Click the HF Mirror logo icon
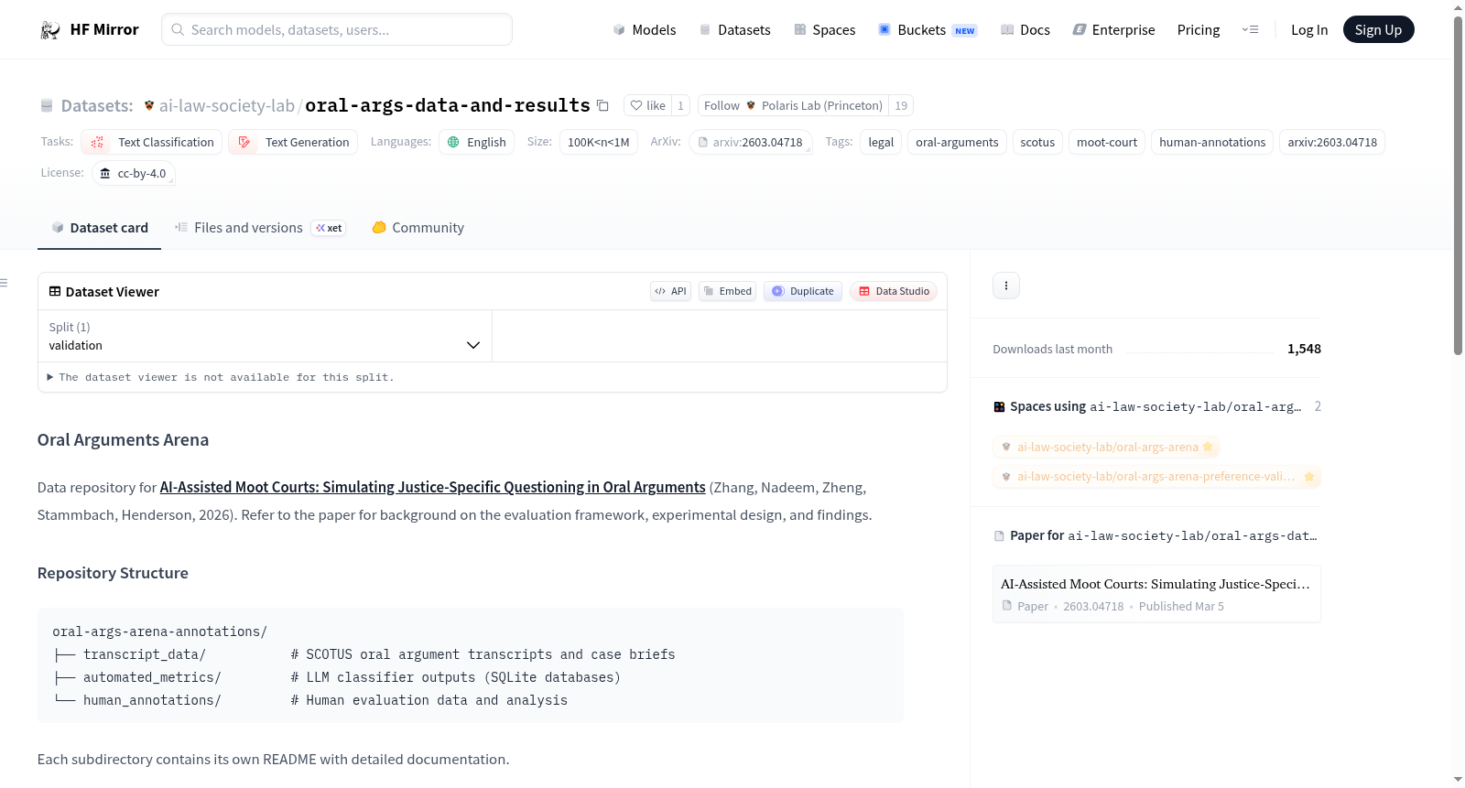Image resolution: width=1465 pixels, height=788 pixels. (50, 30)
